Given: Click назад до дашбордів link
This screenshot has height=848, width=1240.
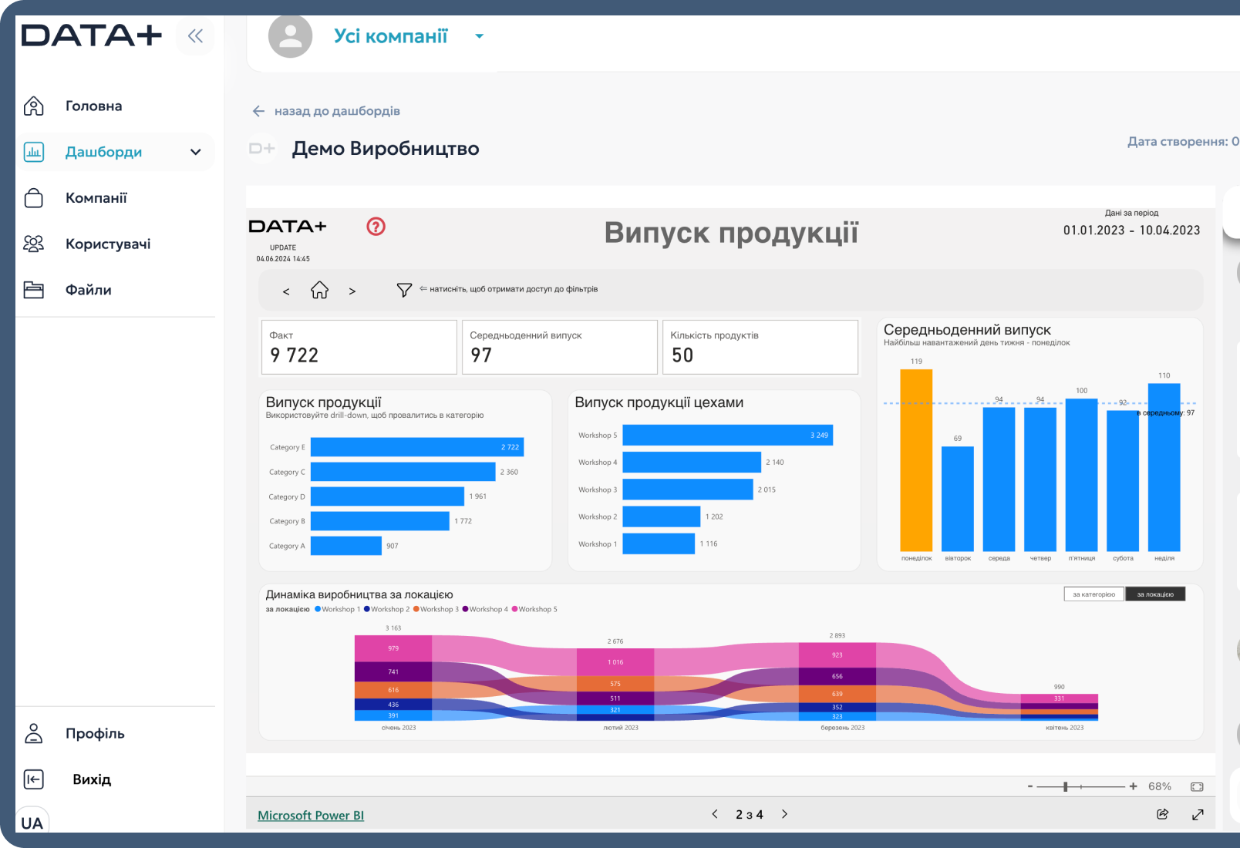Looking at the screenshot, I should pos(327,111).
